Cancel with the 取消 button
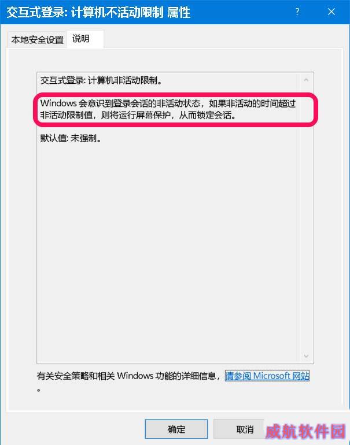The width and height of the screenshot is (350, 445). pyautogui.click(x=245, y=429)
